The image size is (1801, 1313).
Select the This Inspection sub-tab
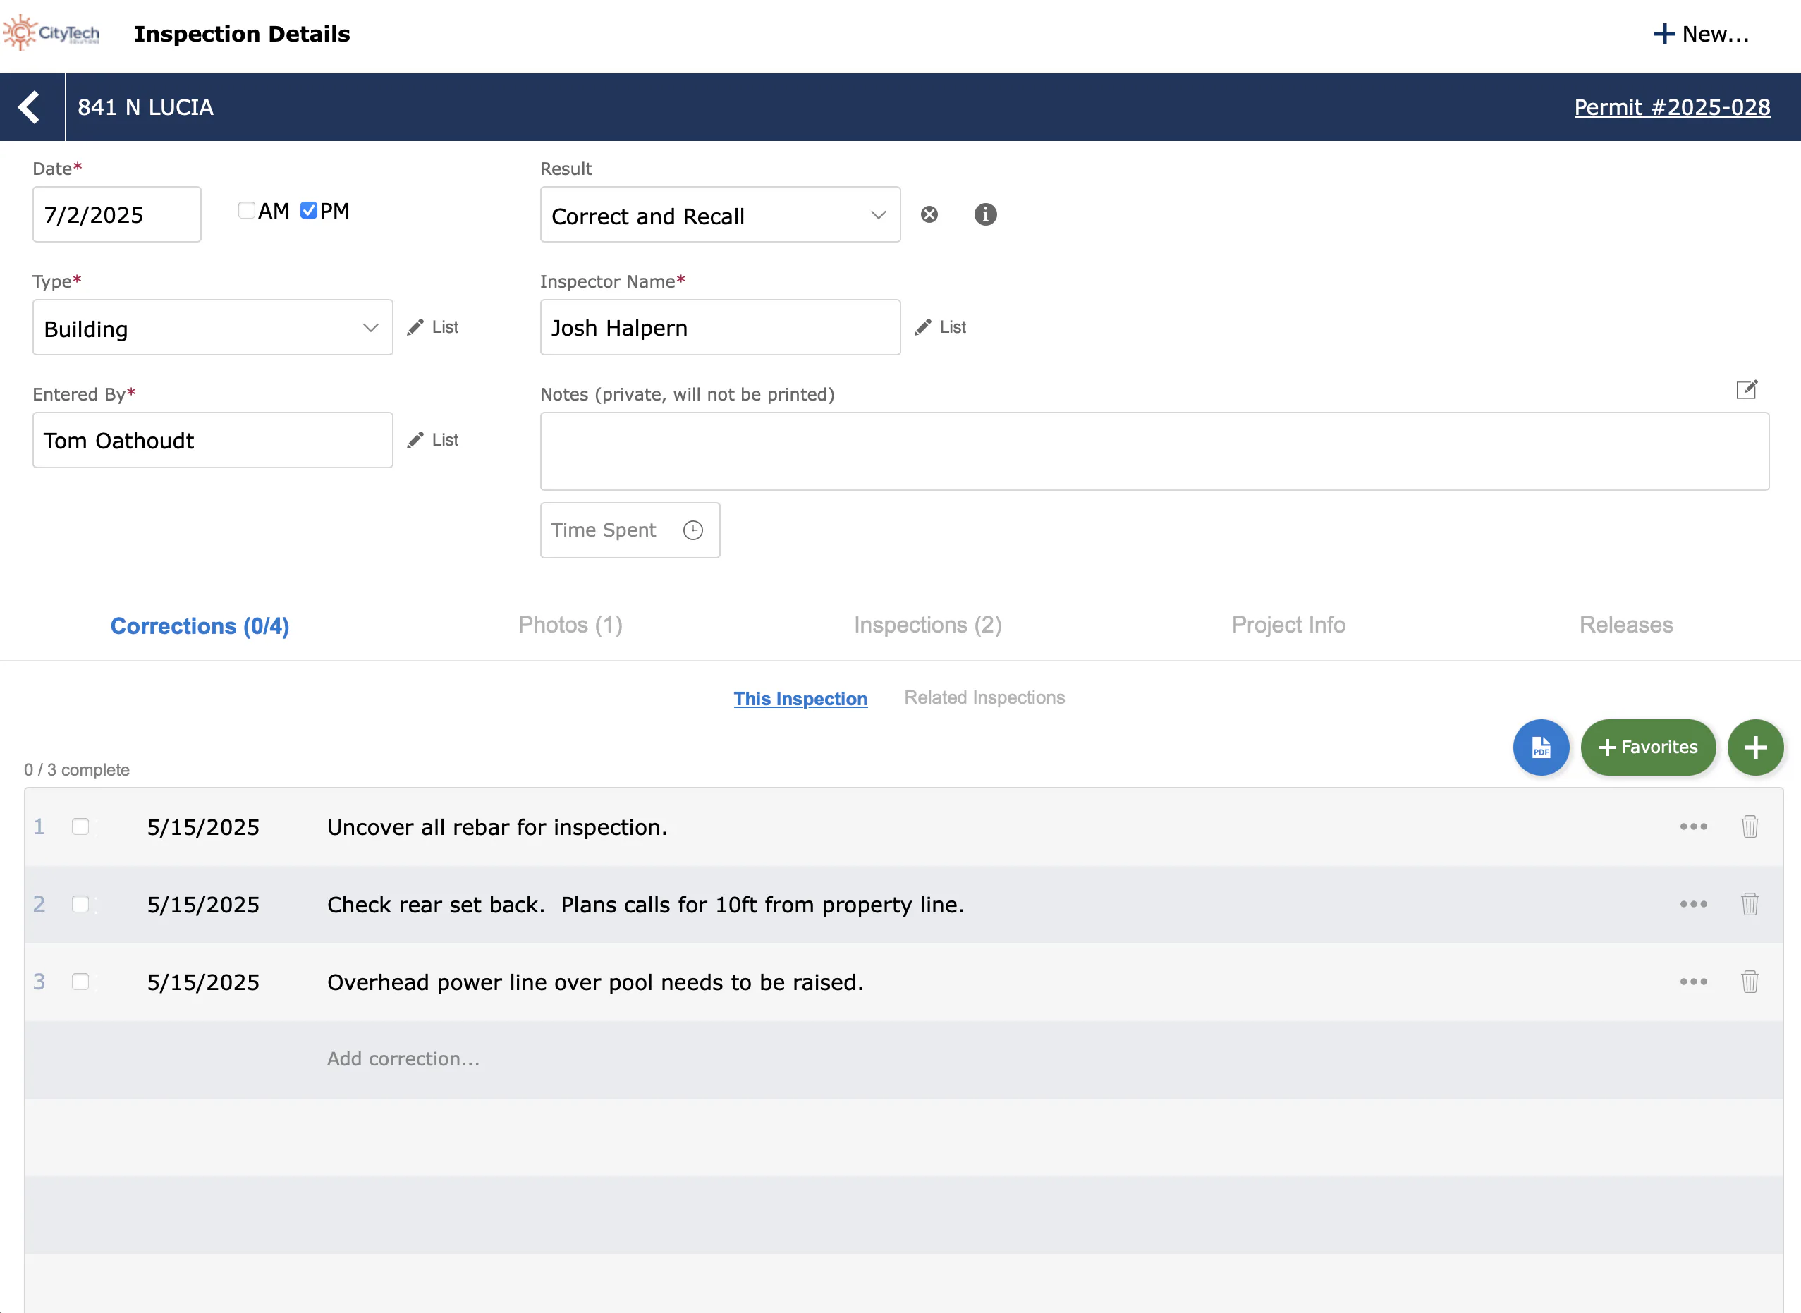coord(800,699)
